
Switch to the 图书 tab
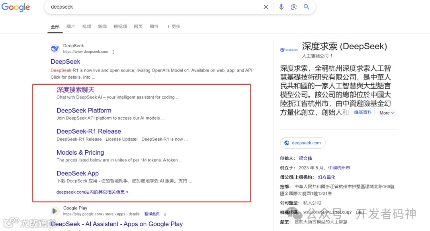(x=154, y=27)
